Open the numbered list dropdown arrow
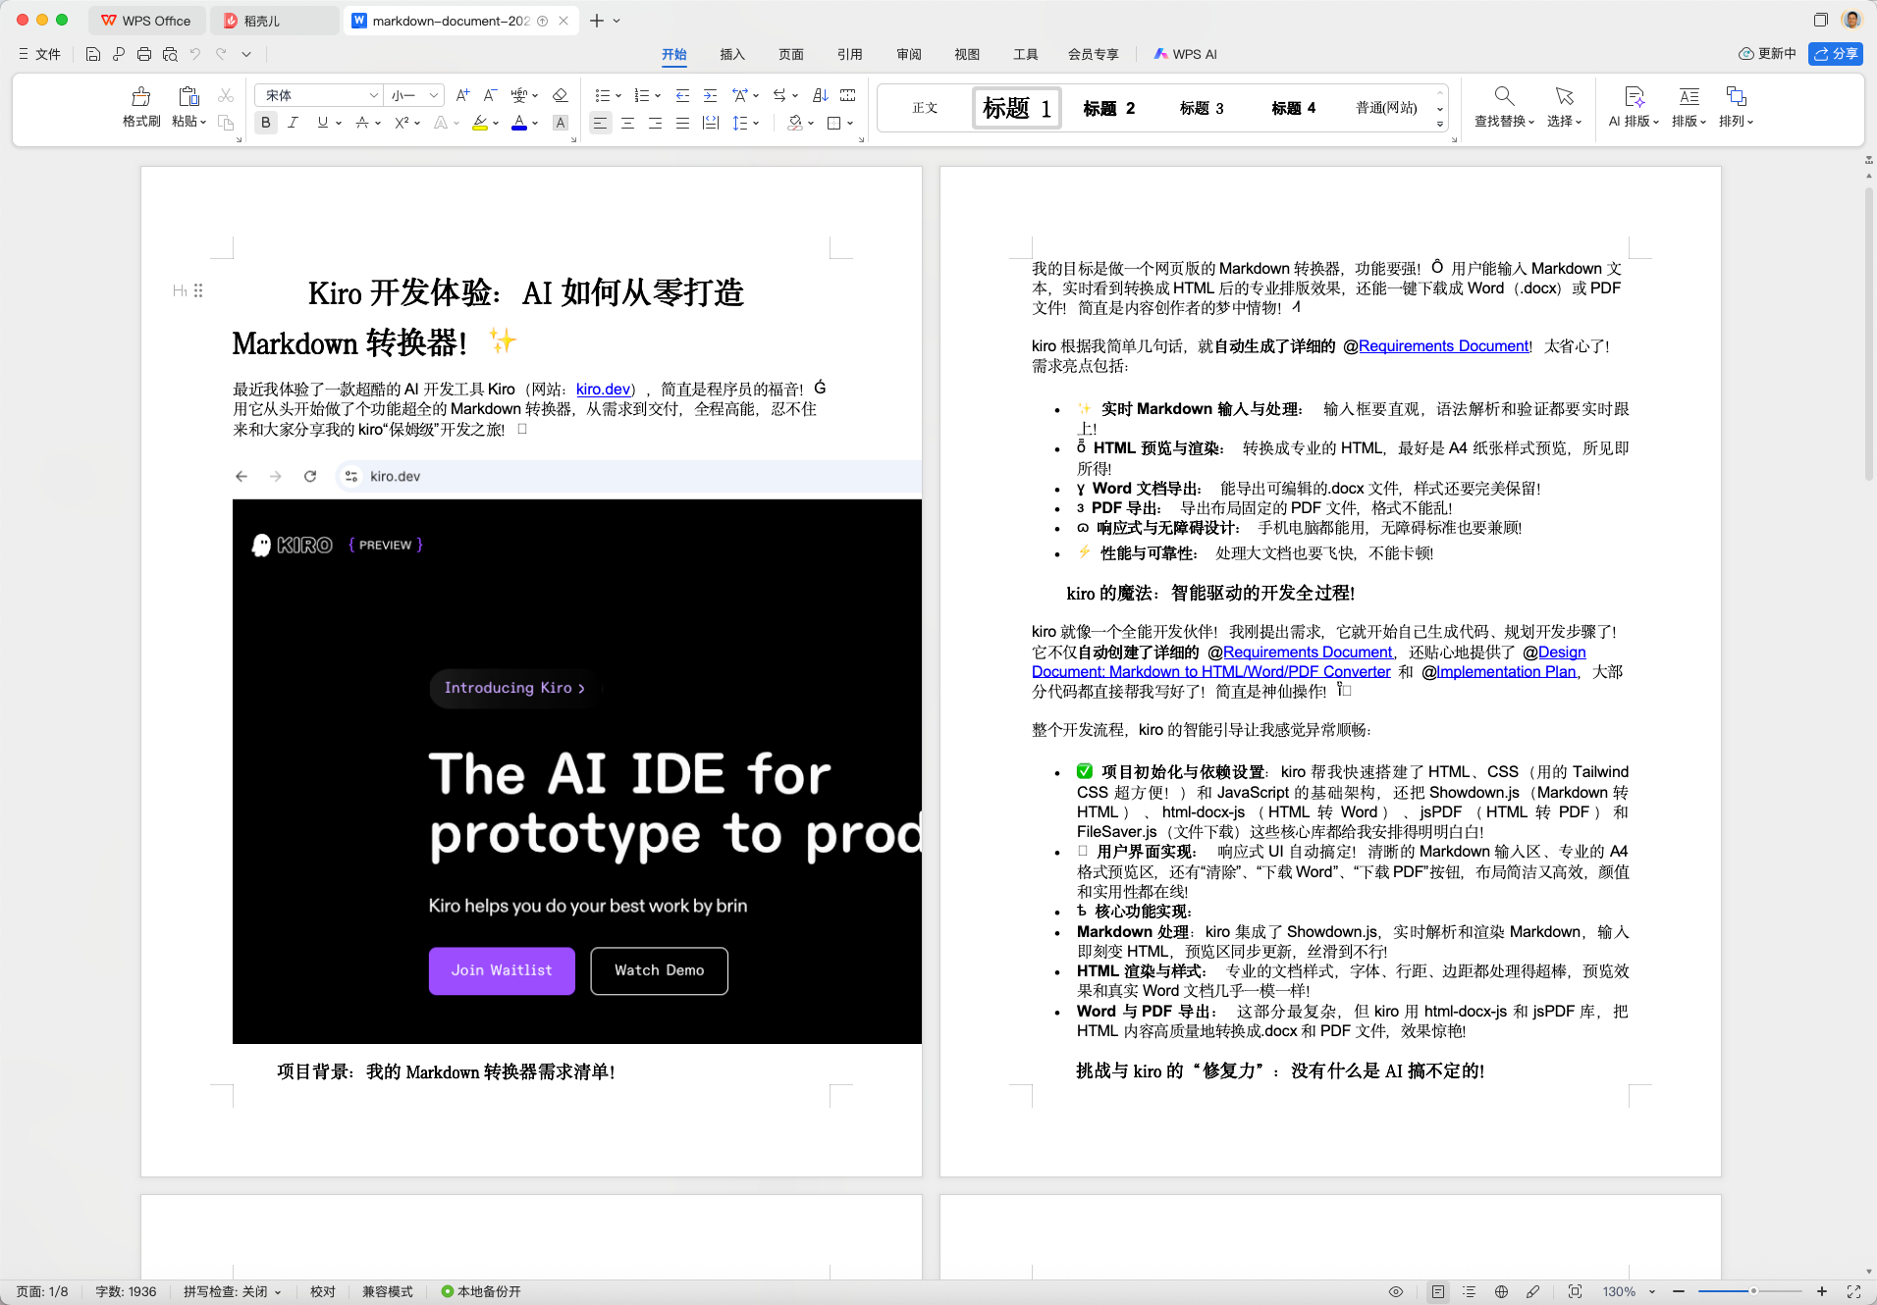This screenshot has height=1305, width=1877. [x=658, y=96]
